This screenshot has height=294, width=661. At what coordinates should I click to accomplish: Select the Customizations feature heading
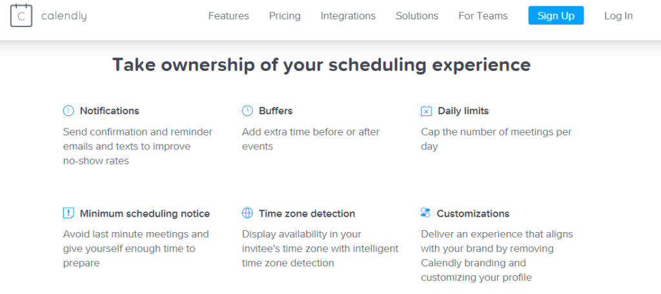pyautogui.click(x=473, y=213)
